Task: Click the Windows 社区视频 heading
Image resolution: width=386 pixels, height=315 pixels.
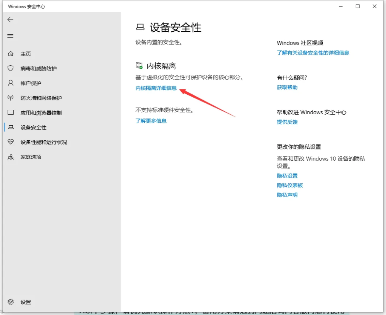Action: (300, 43)
